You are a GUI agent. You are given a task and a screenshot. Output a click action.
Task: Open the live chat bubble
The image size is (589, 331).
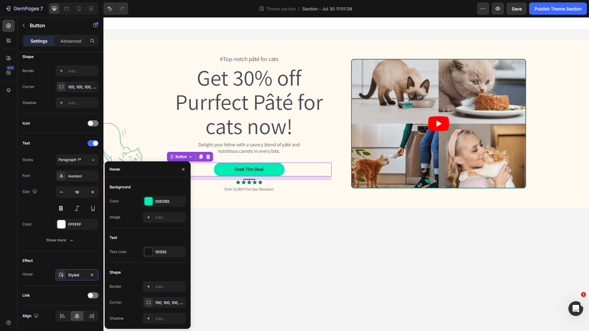tap(575, 308)
